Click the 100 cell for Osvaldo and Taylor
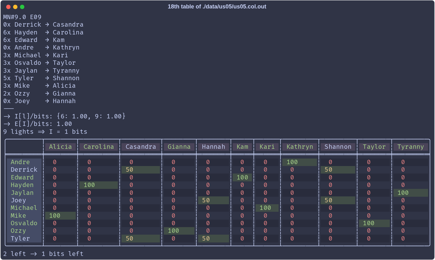The image size is (435, 260). [x=374, y=223]
